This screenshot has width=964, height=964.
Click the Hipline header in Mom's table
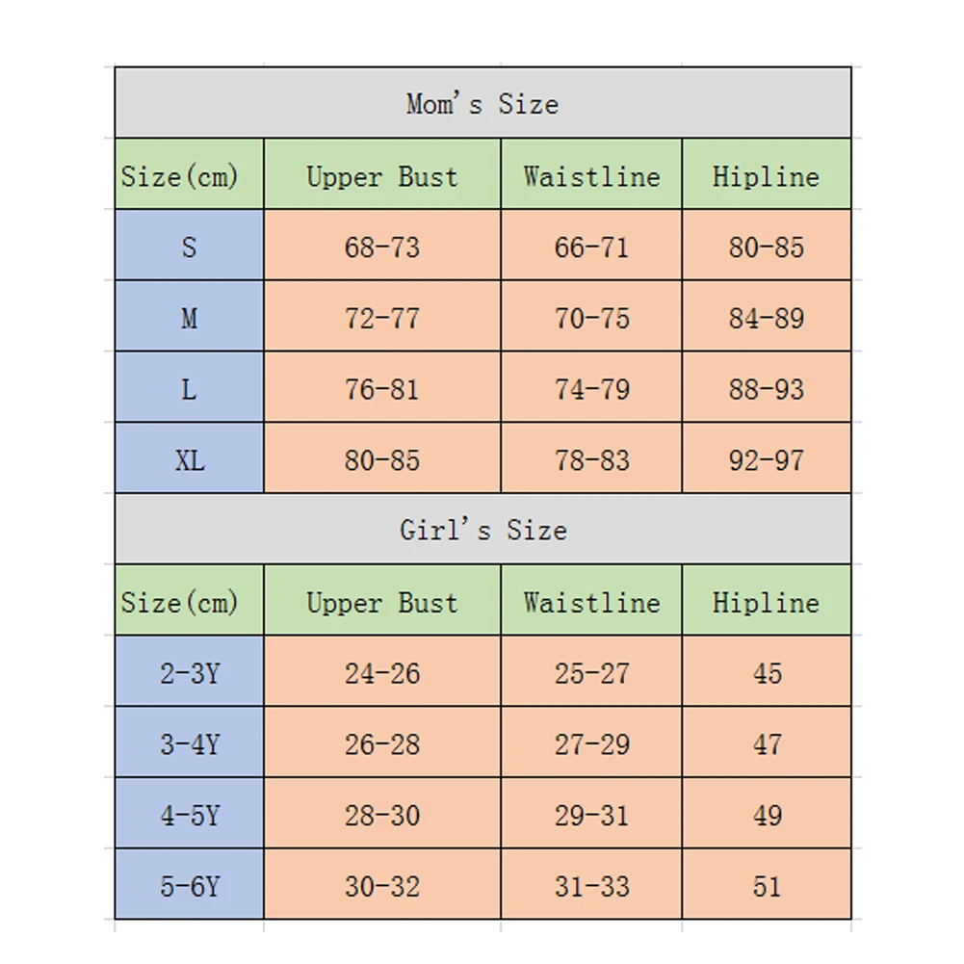[x=767, y=174]
